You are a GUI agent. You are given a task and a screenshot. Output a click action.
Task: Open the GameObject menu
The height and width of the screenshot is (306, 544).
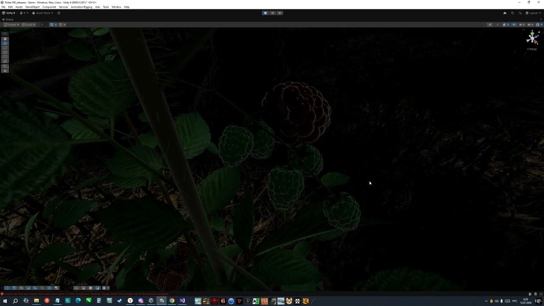point(32,7)
